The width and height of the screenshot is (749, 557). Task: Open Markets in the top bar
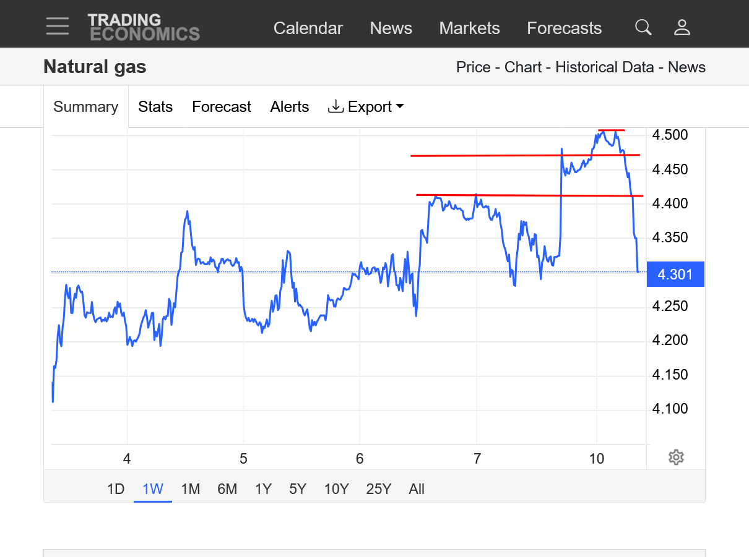[x=469, y=28]
